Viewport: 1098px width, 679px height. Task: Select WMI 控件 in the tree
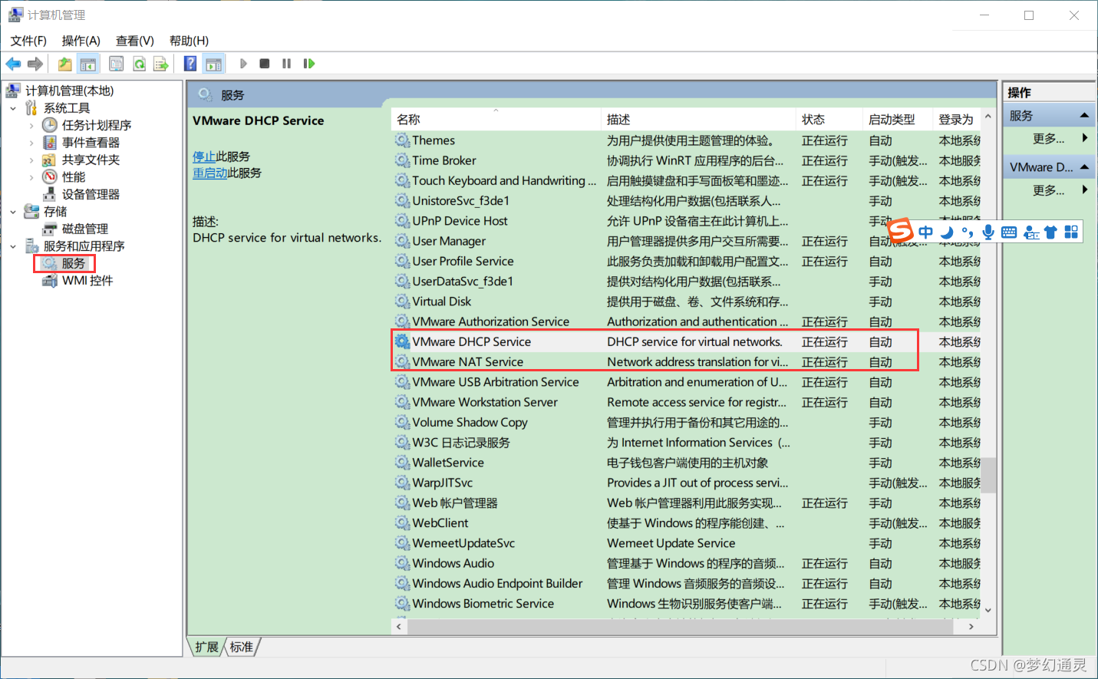coord(87,281)
